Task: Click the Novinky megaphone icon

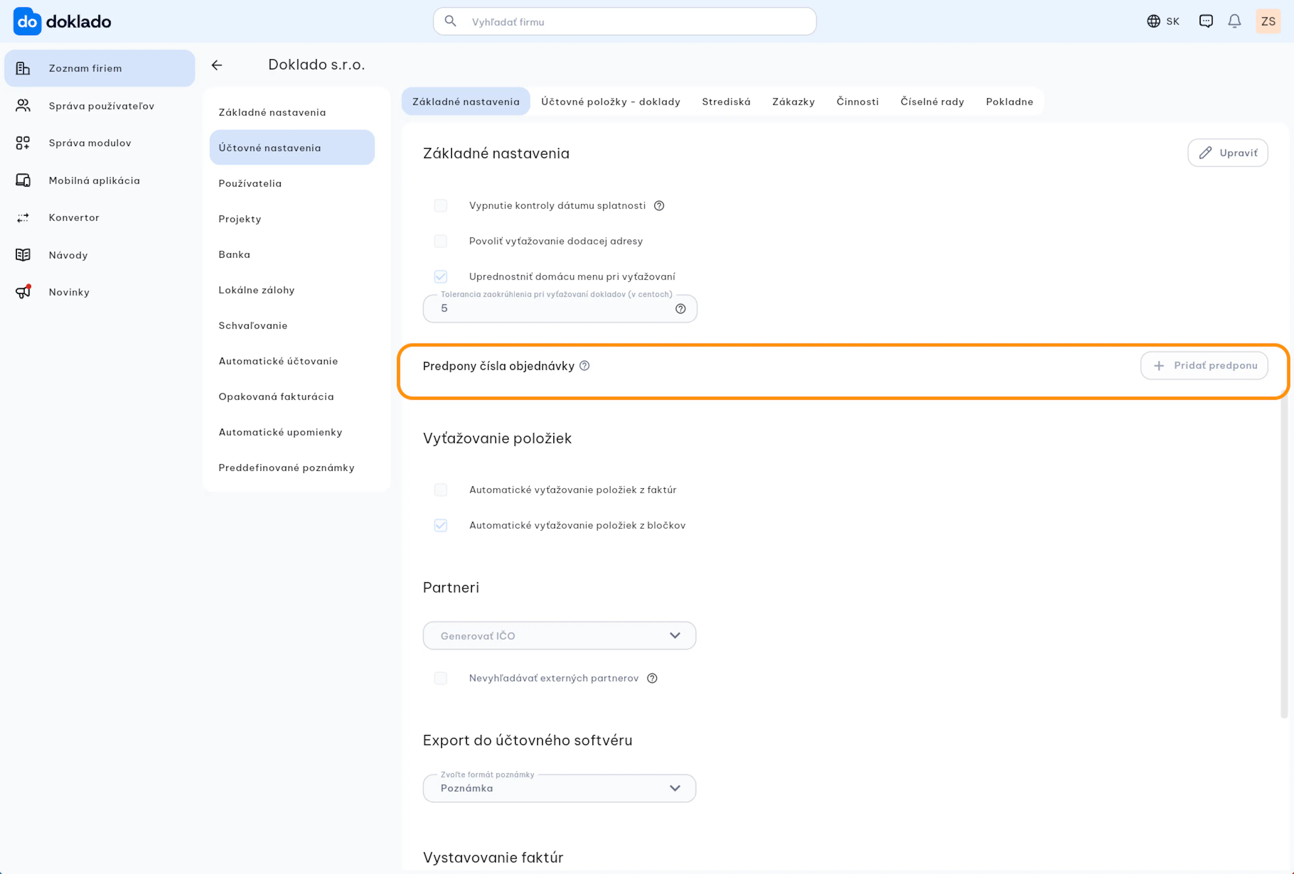Action: point(23,292)
